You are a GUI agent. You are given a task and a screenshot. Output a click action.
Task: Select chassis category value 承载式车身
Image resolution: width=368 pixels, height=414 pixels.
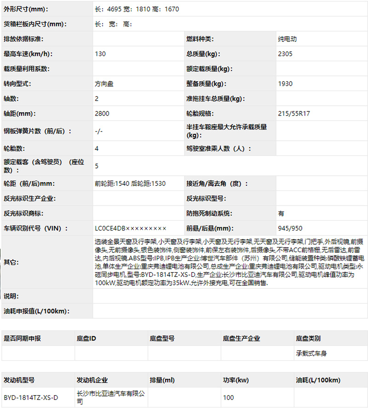point(311,353)
